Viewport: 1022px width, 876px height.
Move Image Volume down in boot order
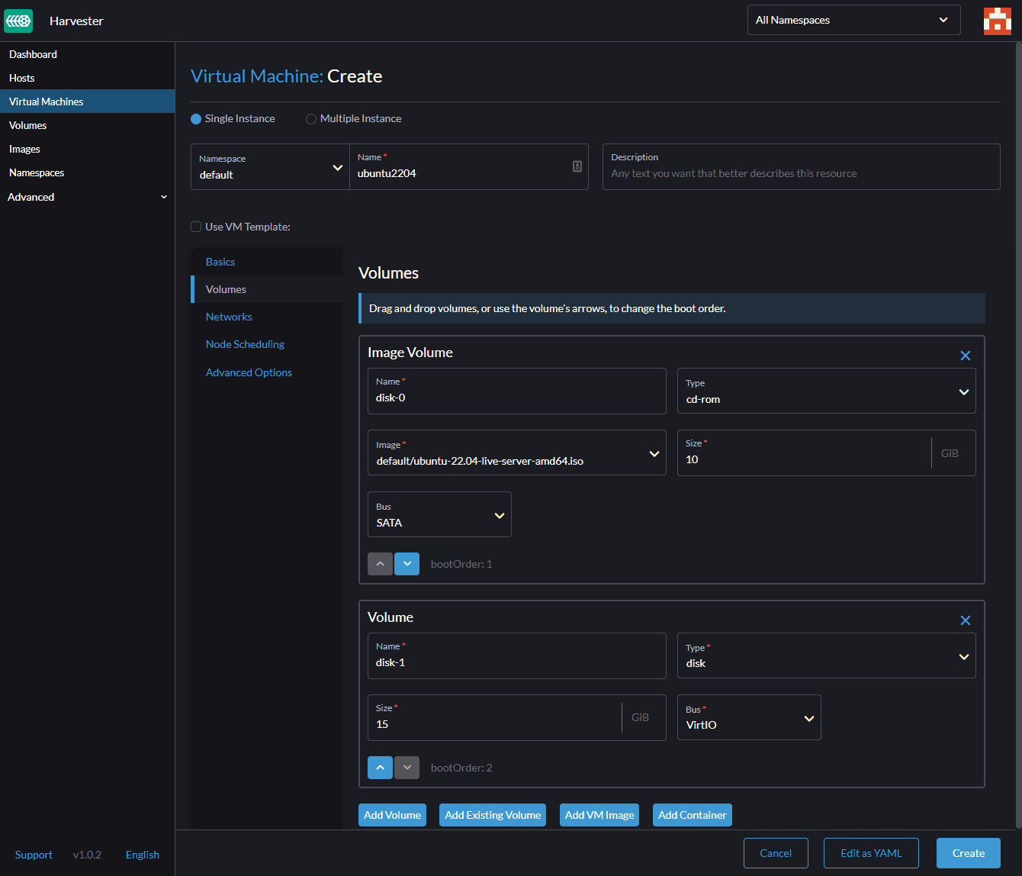[407, 564]
